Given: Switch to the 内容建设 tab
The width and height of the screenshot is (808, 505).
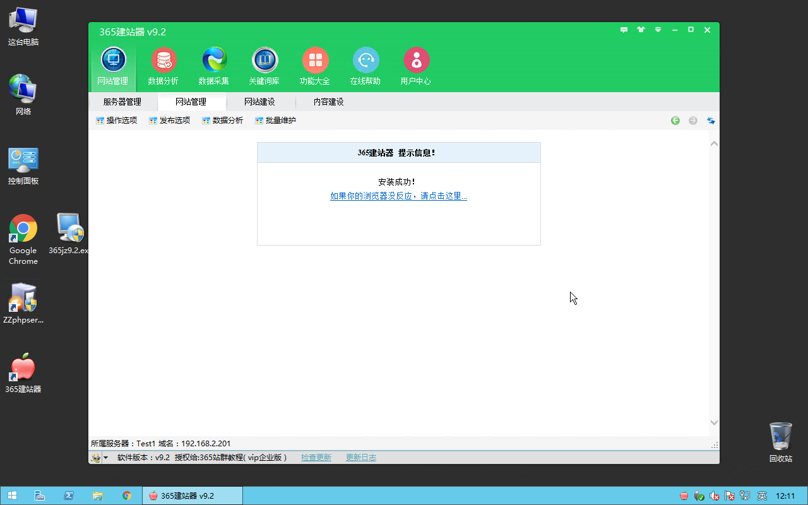Looking at the screenshot, I should [329, 102].
